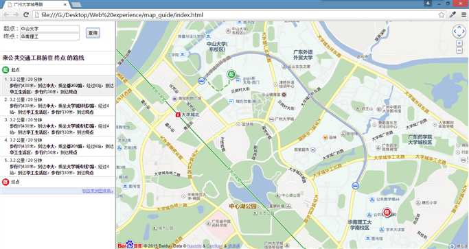Viewport: 469px width, 249px height.
Task: Zoom out the map with the minus button
Action: tap(459, 50)
